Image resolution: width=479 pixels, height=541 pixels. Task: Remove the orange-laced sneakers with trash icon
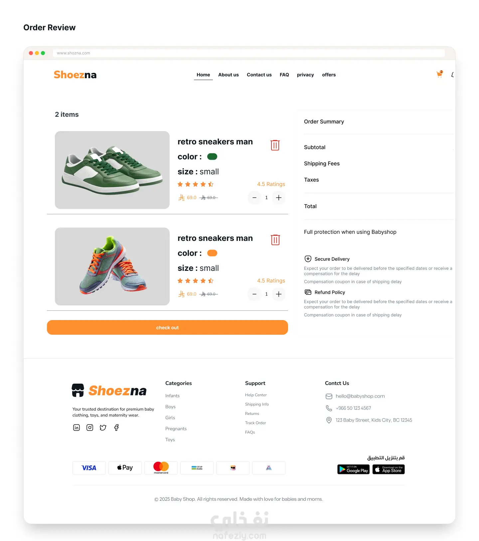point(275,240)
